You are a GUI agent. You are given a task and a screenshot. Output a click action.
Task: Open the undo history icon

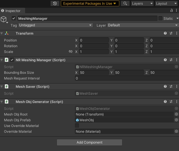pyautogui.click(x=55, y=3)
